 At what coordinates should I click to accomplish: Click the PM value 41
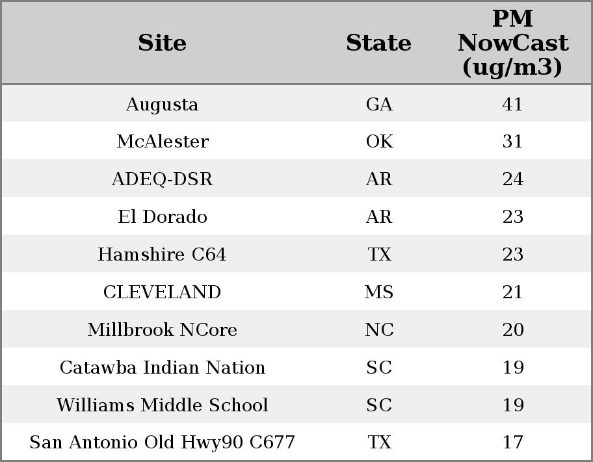coord(512,105)
